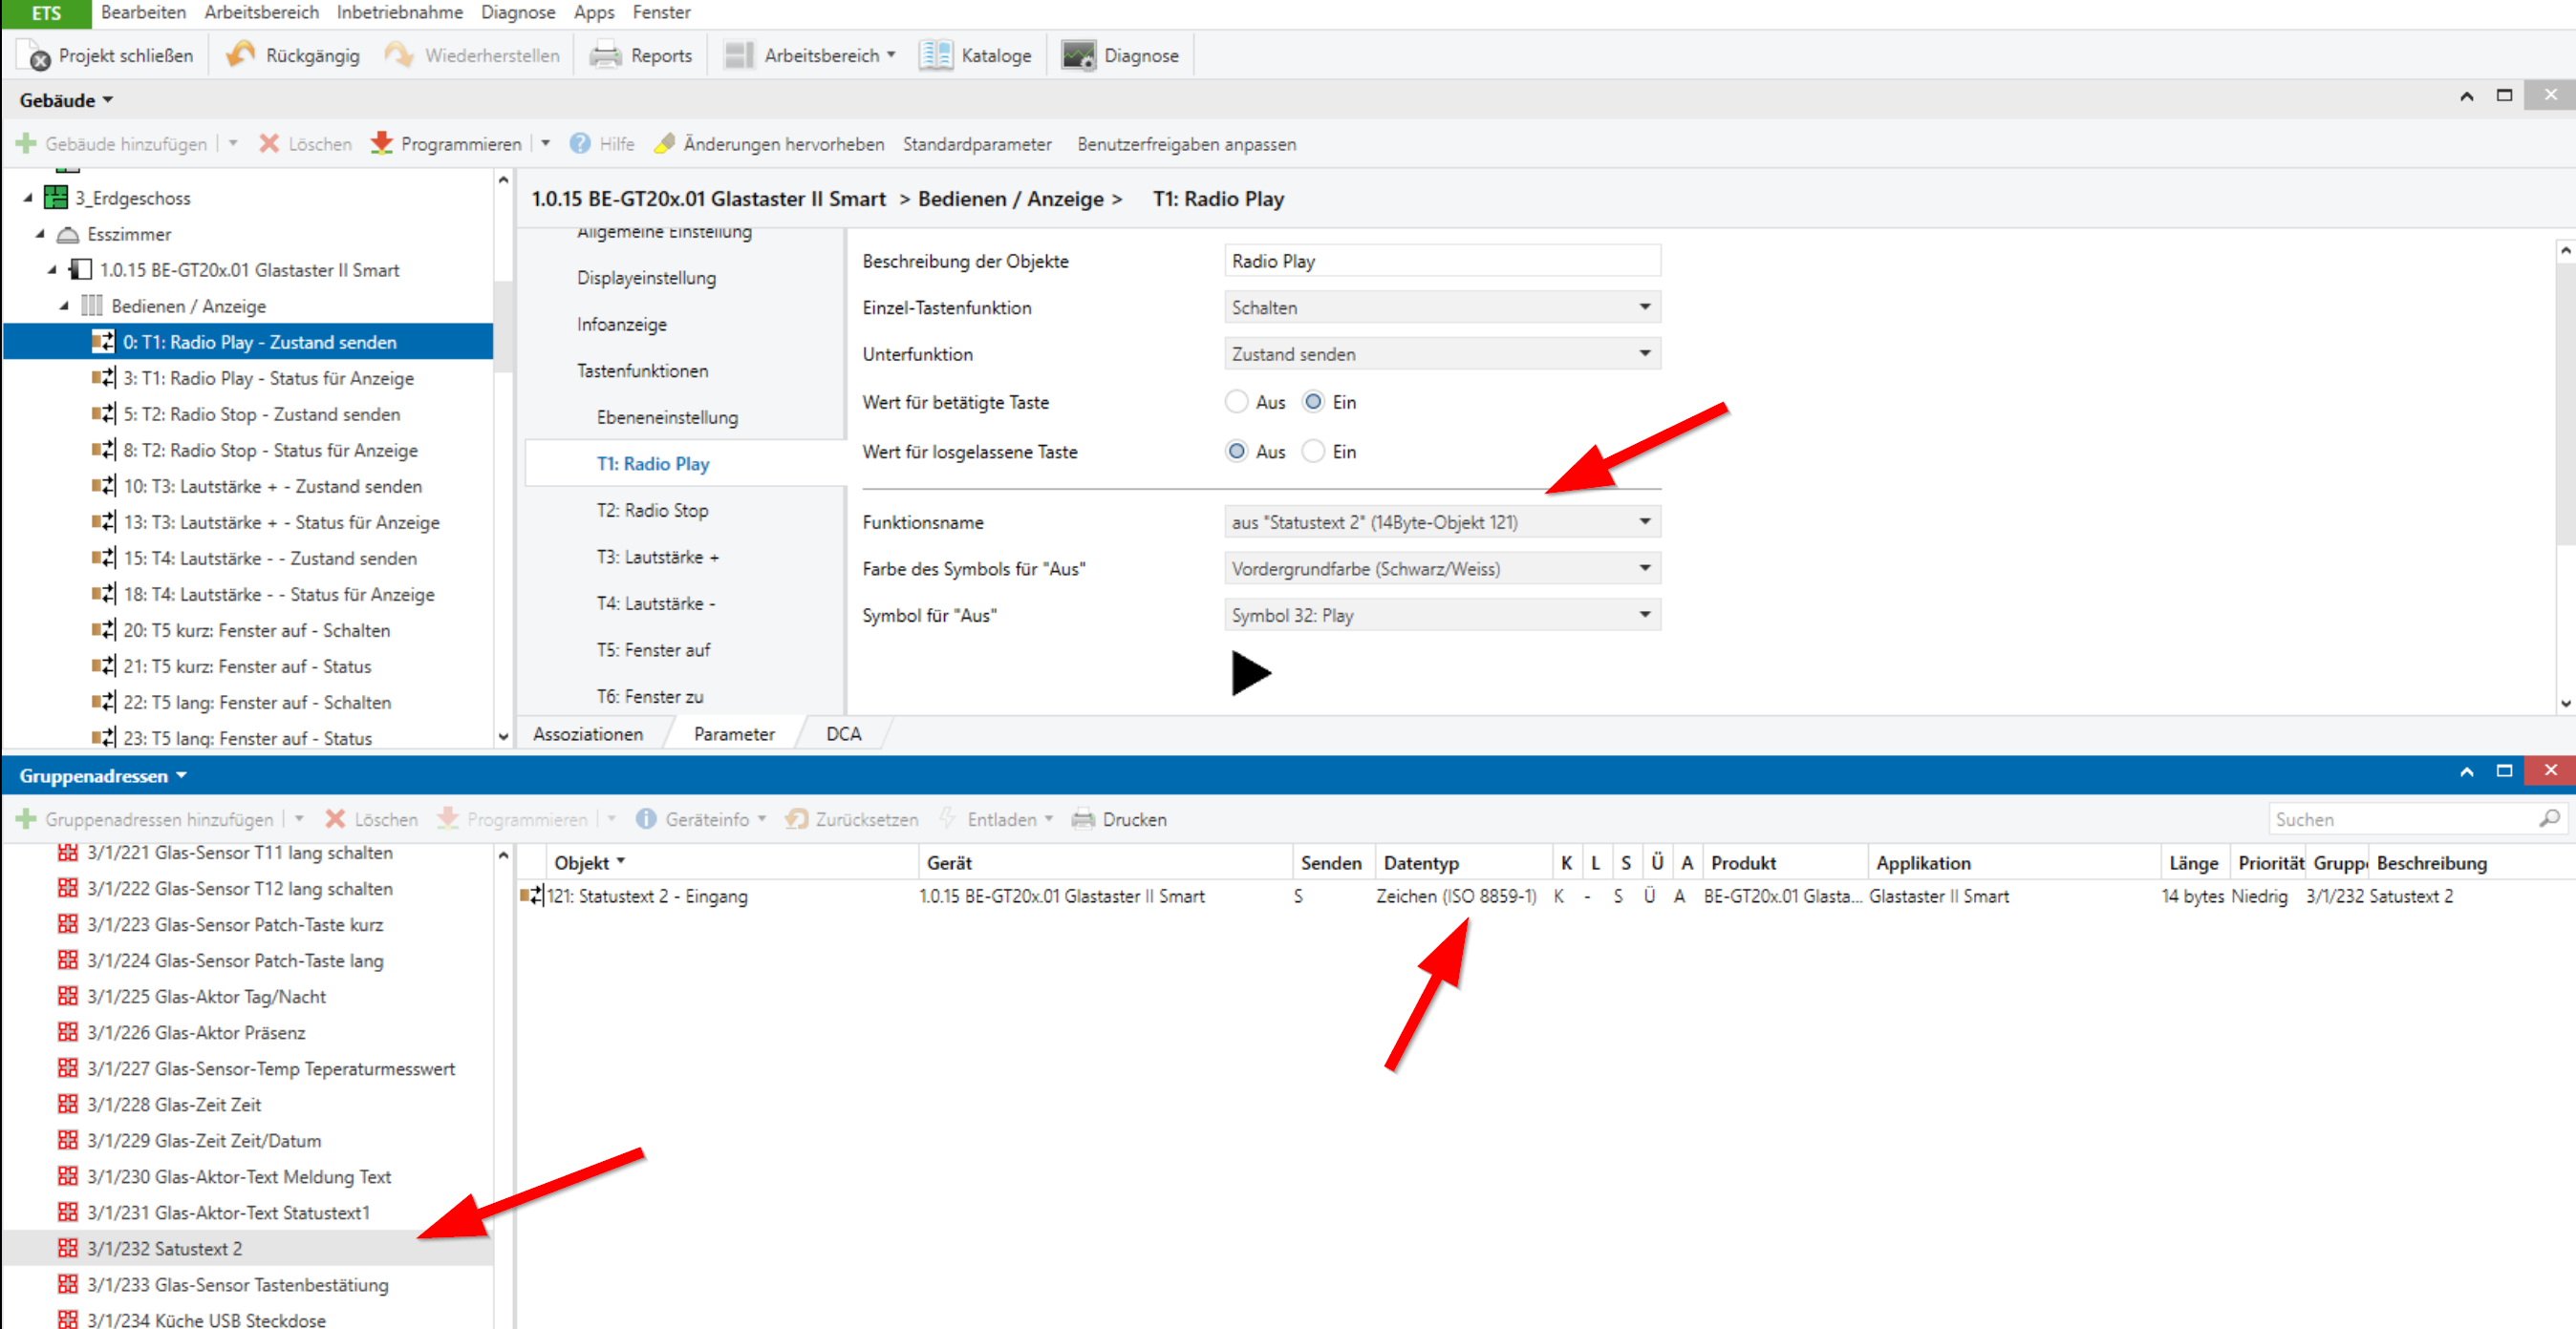
Task: Collapse the Esszimmer tree node
Action: coord(41,234)
